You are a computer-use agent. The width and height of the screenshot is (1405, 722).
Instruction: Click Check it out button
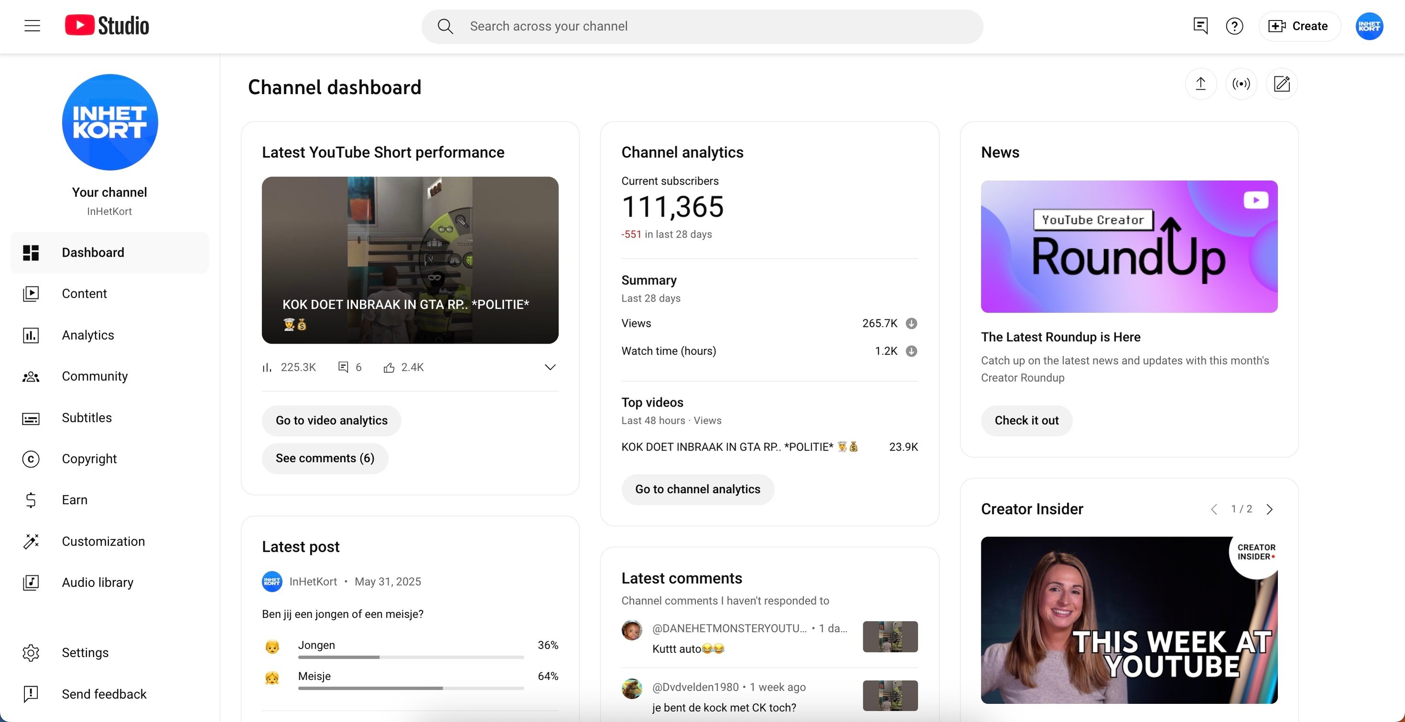pos(1026,420)
